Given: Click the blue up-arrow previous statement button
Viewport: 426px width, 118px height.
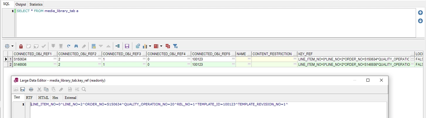Looking at the screenshot, I should point(420,13).
